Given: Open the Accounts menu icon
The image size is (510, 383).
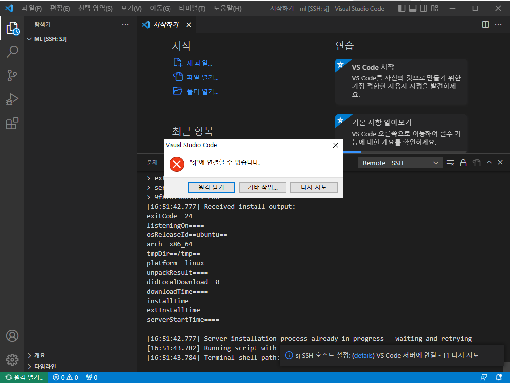Looking at the screenshot, I should pyautogui.click(x=12, y=336).
